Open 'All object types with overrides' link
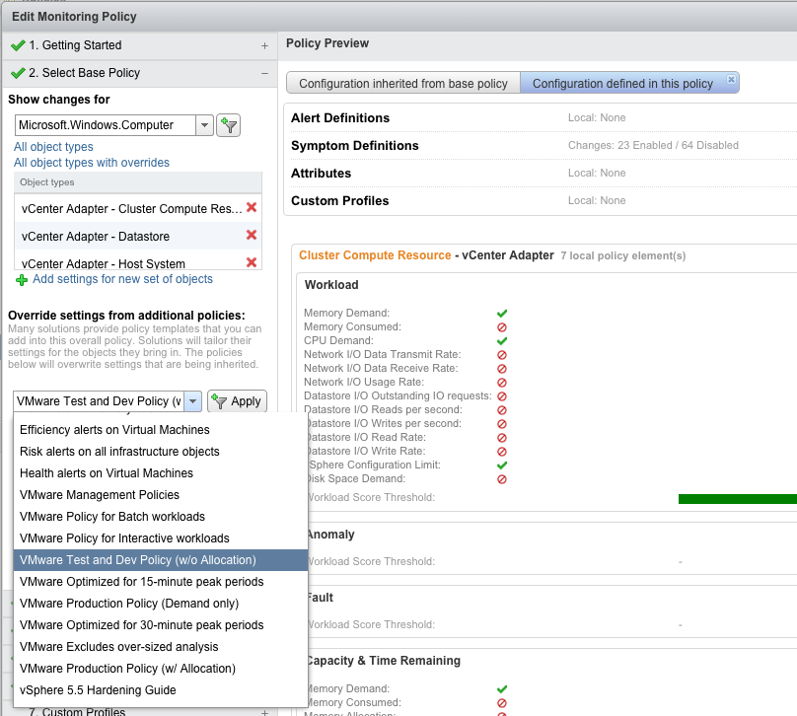This screenshot has width=797, height=716. [x=92, y=163]
